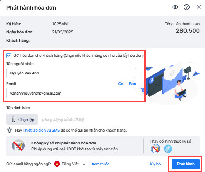Click the Vietnam flag language icon

57,164
